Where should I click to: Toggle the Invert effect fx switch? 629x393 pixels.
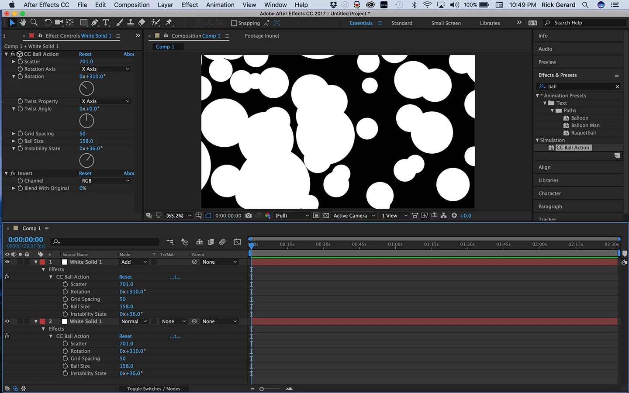pyautogui.click(x=13, y=173)
